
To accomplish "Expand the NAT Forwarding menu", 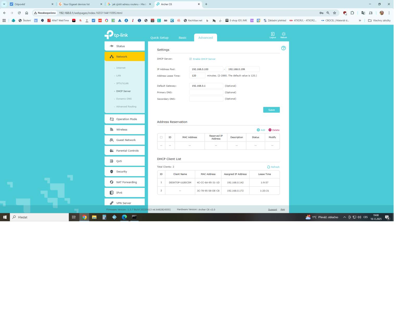I will [x=124, y=182].
